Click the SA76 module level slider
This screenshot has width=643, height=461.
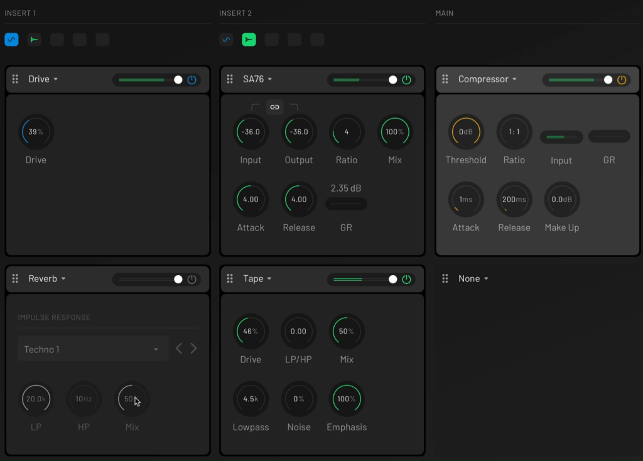tap(365, 80)
